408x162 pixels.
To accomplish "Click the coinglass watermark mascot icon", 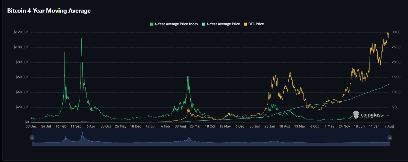I will pos(356,115).
